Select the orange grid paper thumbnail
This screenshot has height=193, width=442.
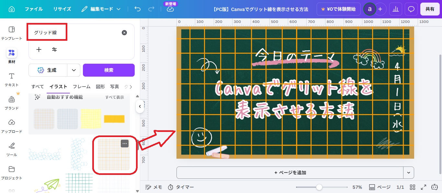pos(114,155)
